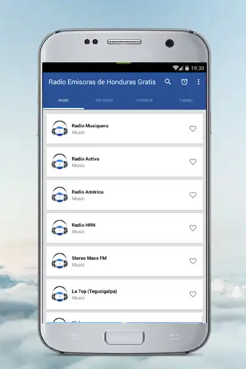Favorite La Top (Tegucigalpa) with heart
This screenshot has width=246, height=369.
pyautogui.click(x=193, y=294)
